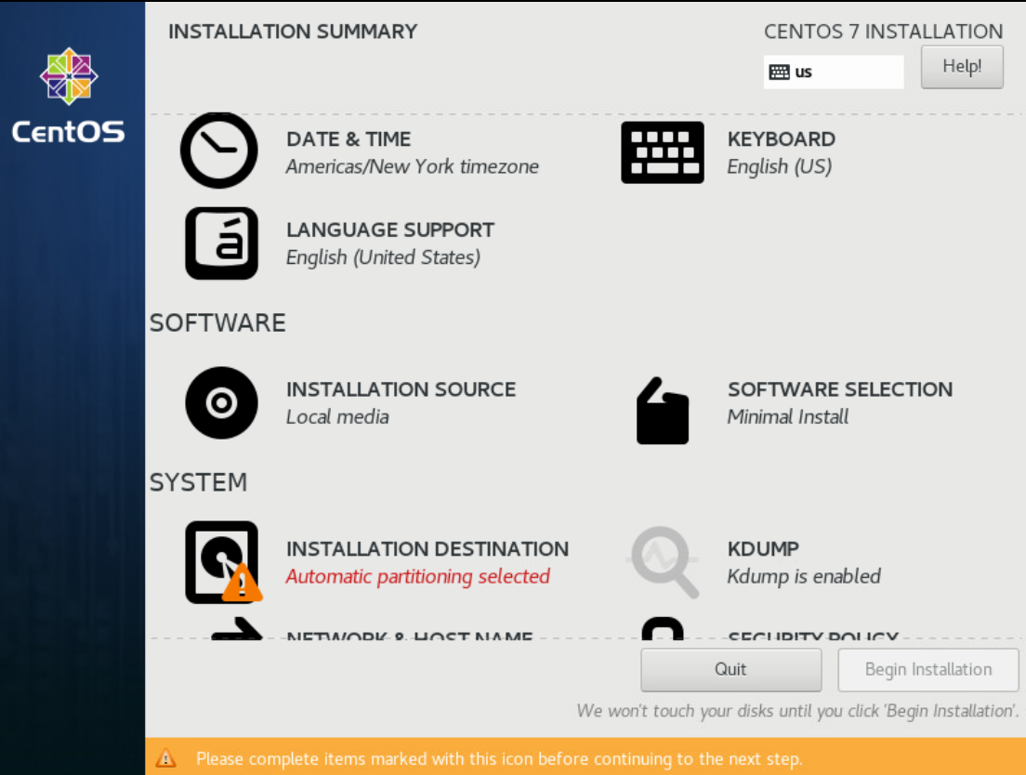
Task: Quit the CentOS installer
Action: tap(730, 670)
